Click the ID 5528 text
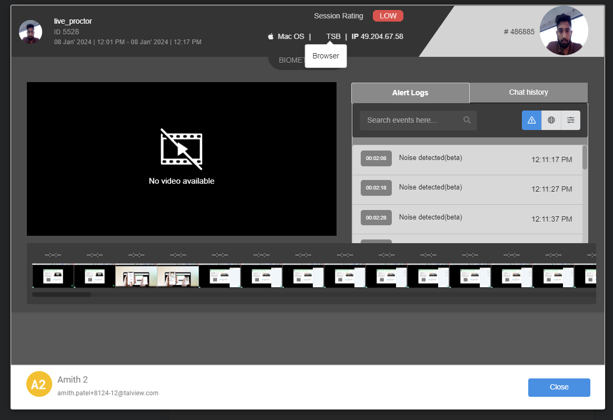 point(66,32)
